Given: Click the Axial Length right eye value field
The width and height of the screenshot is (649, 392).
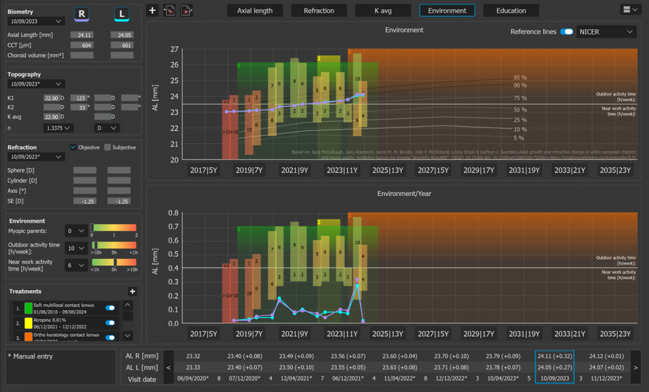Looking at the screenshot, I should (x=82, y=35).
